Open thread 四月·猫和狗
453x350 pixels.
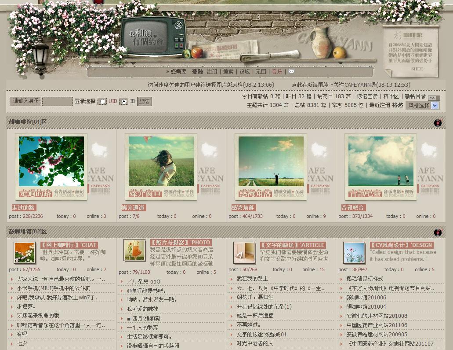click(143, 318)
